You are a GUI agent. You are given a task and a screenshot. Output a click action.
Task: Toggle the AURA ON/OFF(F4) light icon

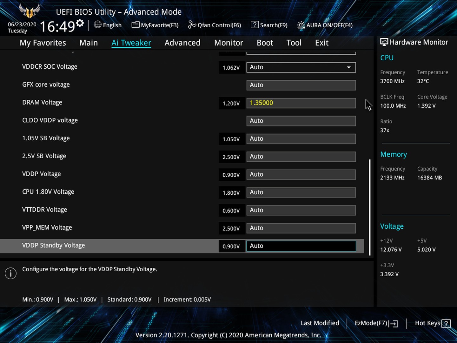[x=301, y=25]
